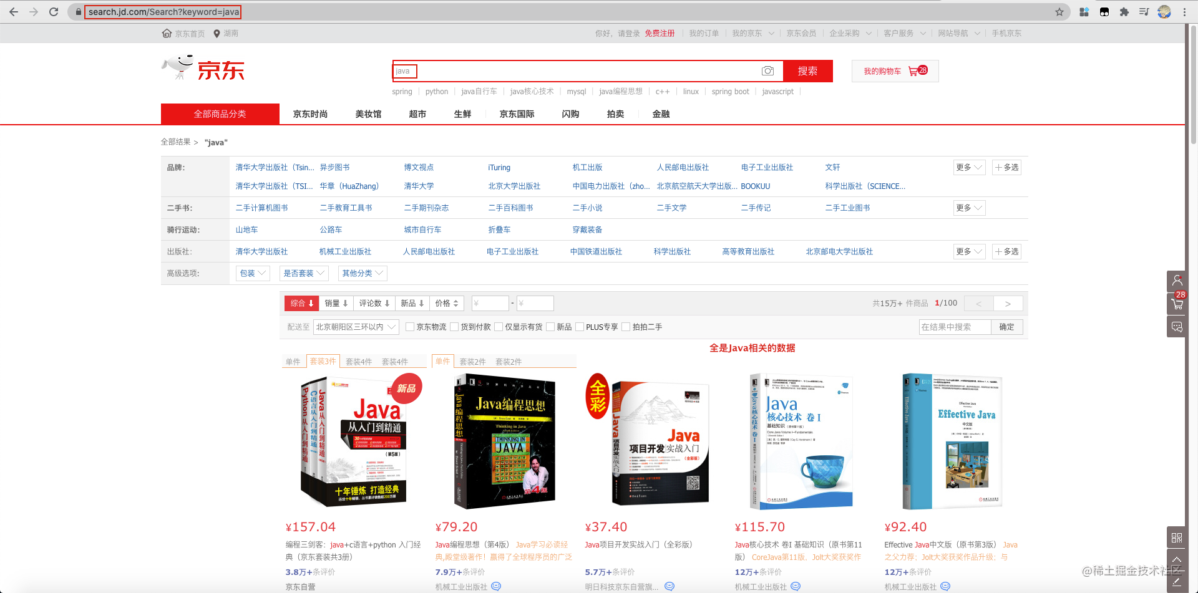This screenshot has width=1198, height=593.
Task: Open the 京东国际 menu item
Action: (x=516, y=113)
